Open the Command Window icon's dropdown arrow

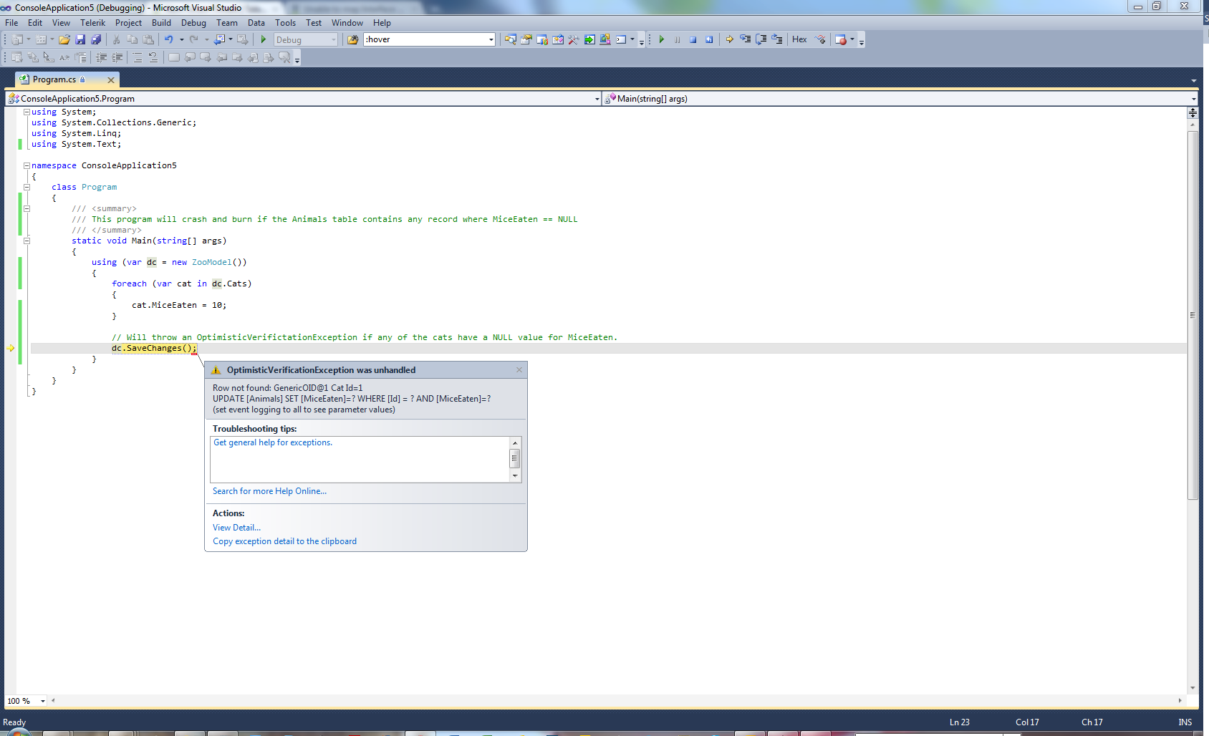(632, 39)
